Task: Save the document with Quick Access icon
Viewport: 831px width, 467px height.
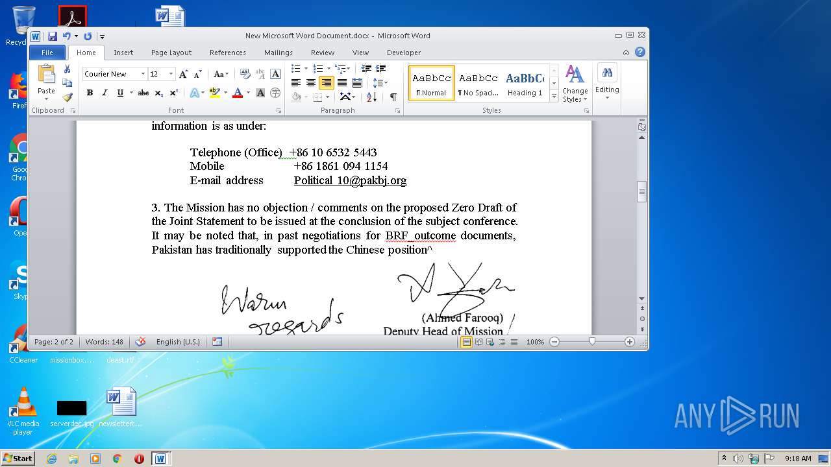Action: pyautogui.click(x=53, y=36)
